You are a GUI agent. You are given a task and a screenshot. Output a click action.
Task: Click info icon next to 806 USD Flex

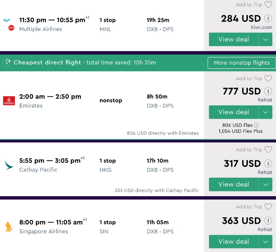tap(256, 125)
